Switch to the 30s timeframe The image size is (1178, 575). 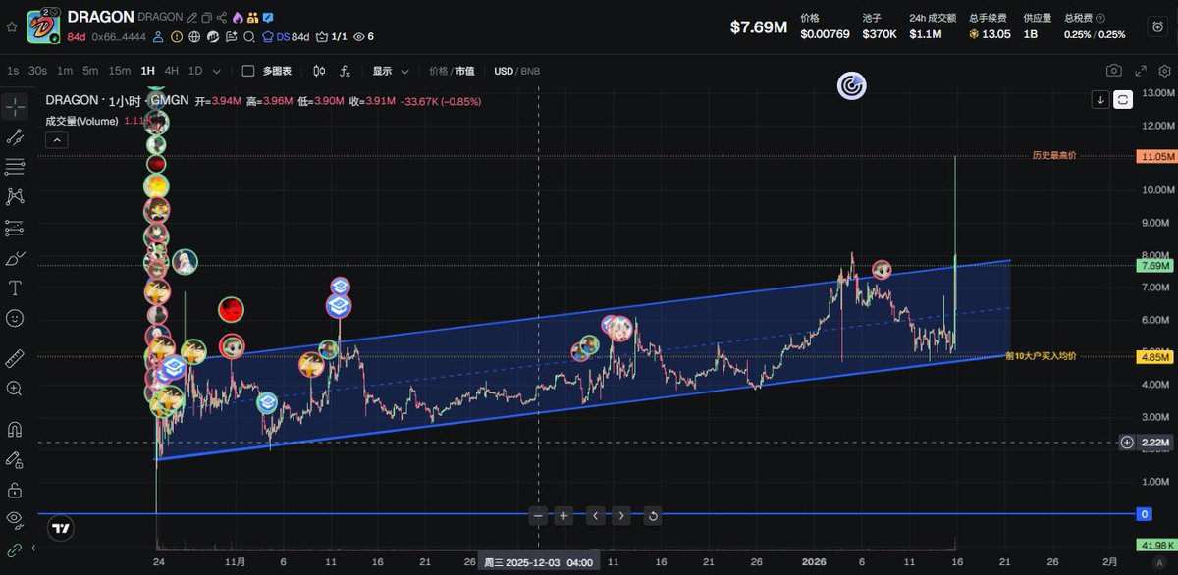coord(37,71)
